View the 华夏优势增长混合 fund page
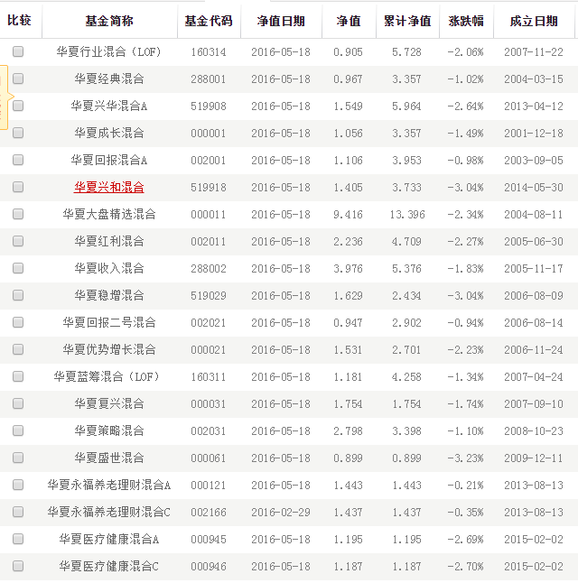This screenshot has width=578, height=583. coord(109,349)
